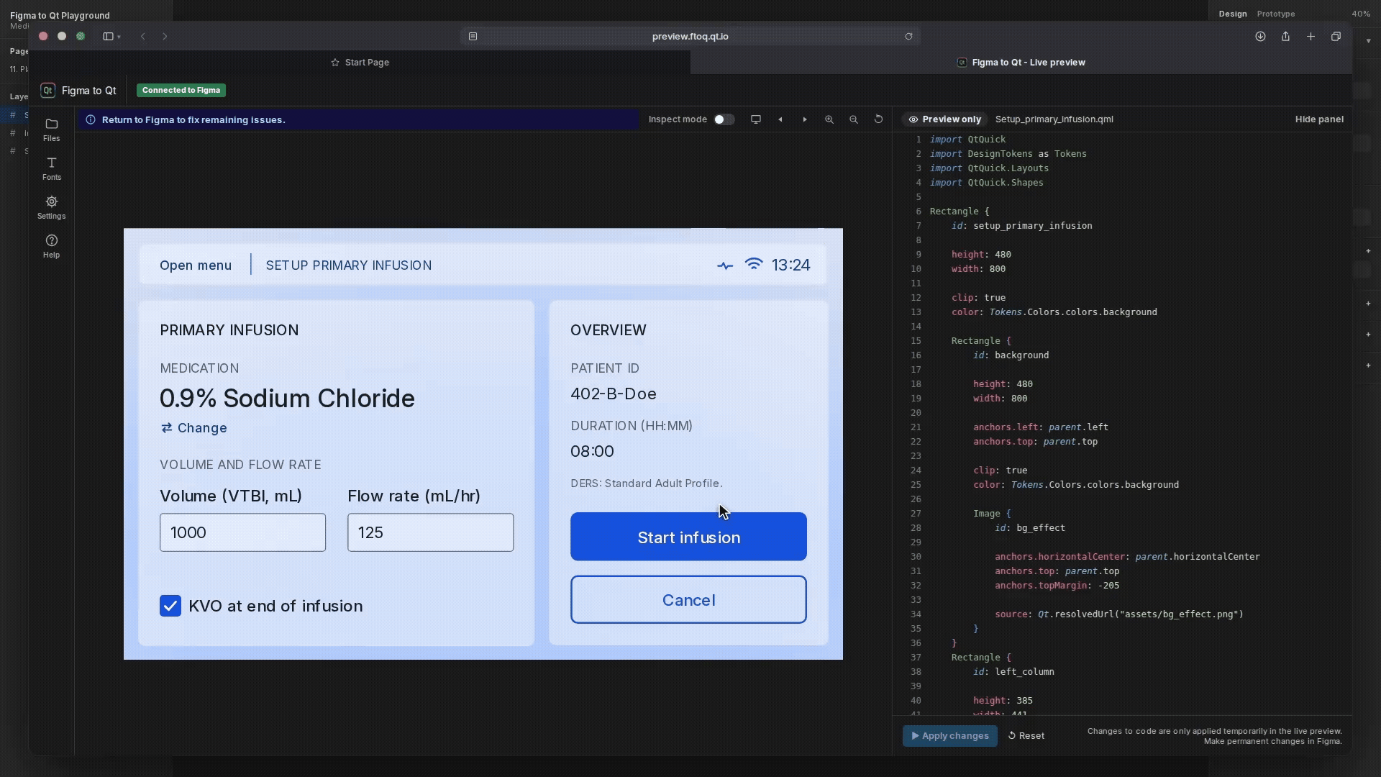The width and height of the screenshot is (1381, 777).
Task: Open the browser sidebar dropdown
Action: click(x=111, y=36)
